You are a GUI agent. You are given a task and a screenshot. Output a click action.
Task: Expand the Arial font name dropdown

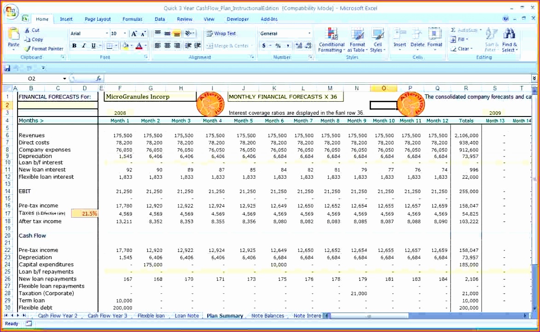(107, 34)
